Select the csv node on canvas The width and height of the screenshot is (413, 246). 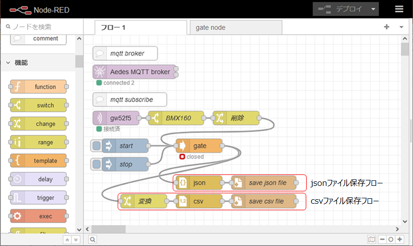pyautogui.click(x=199, y=201)
